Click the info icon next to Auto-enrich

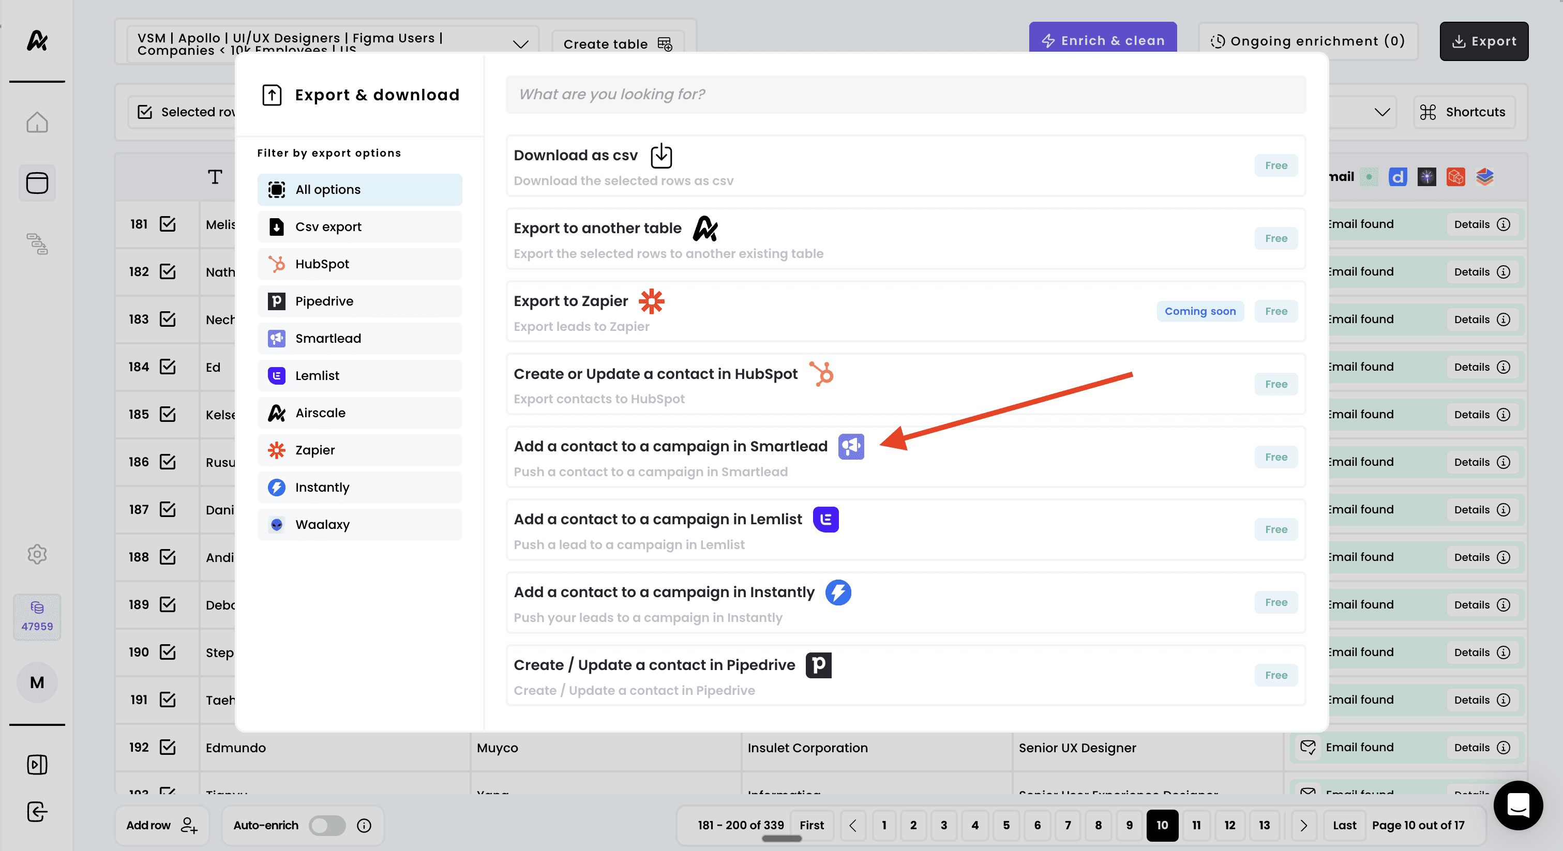point(364,825)
